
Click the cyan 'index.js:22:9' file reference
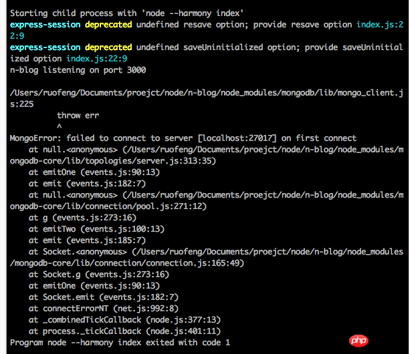tap(97, 59)
